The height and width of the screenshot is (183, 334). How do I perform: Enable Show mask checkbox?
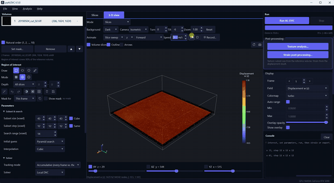[x=46, y=99]
